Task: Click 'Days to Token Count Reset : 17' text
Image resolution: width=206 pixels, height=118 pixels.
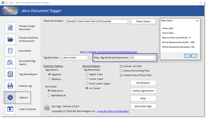Action: tap(177, 38)
